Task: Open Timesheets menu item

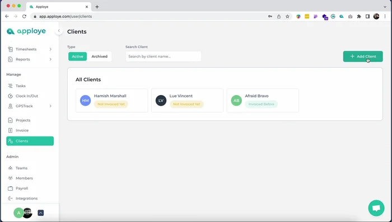Action: coord(30,49)
